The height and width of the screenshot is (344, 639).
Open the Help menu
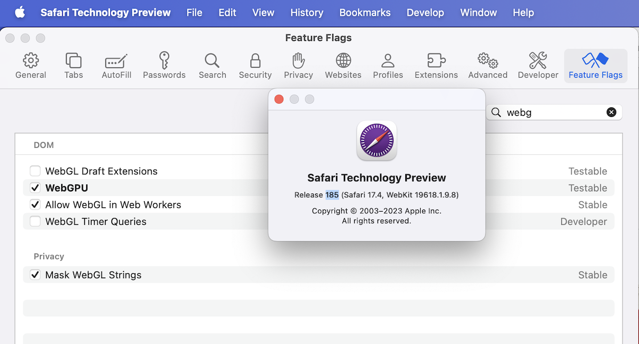pyautogui.click(x=523, y=12)
